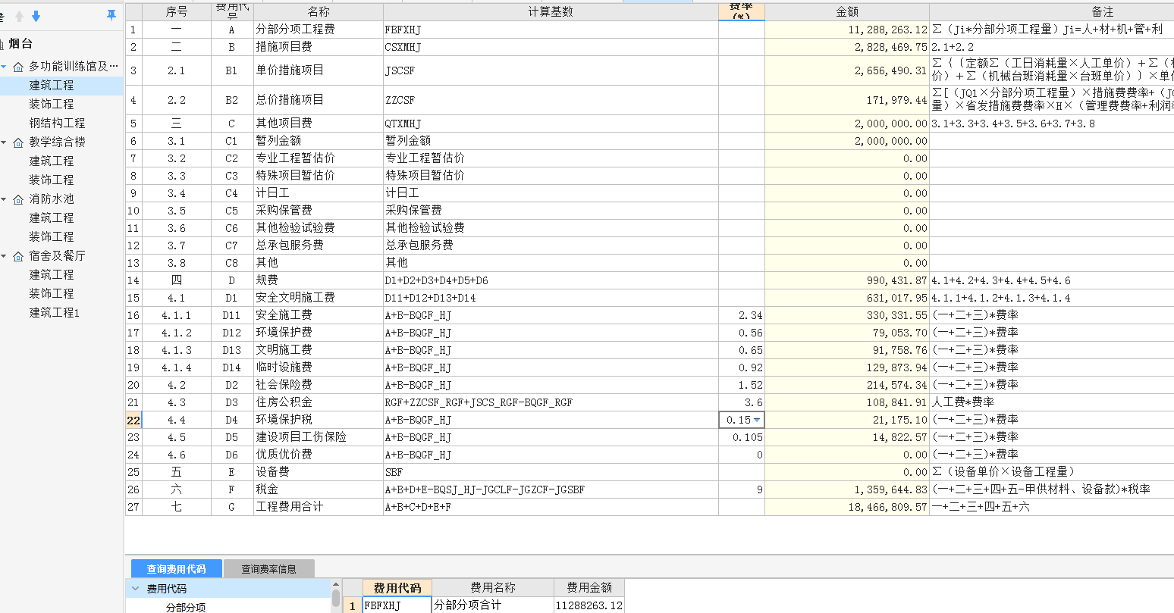
Task: Select the 措施项目费 name cell
Action: click(x=319, y=47)
